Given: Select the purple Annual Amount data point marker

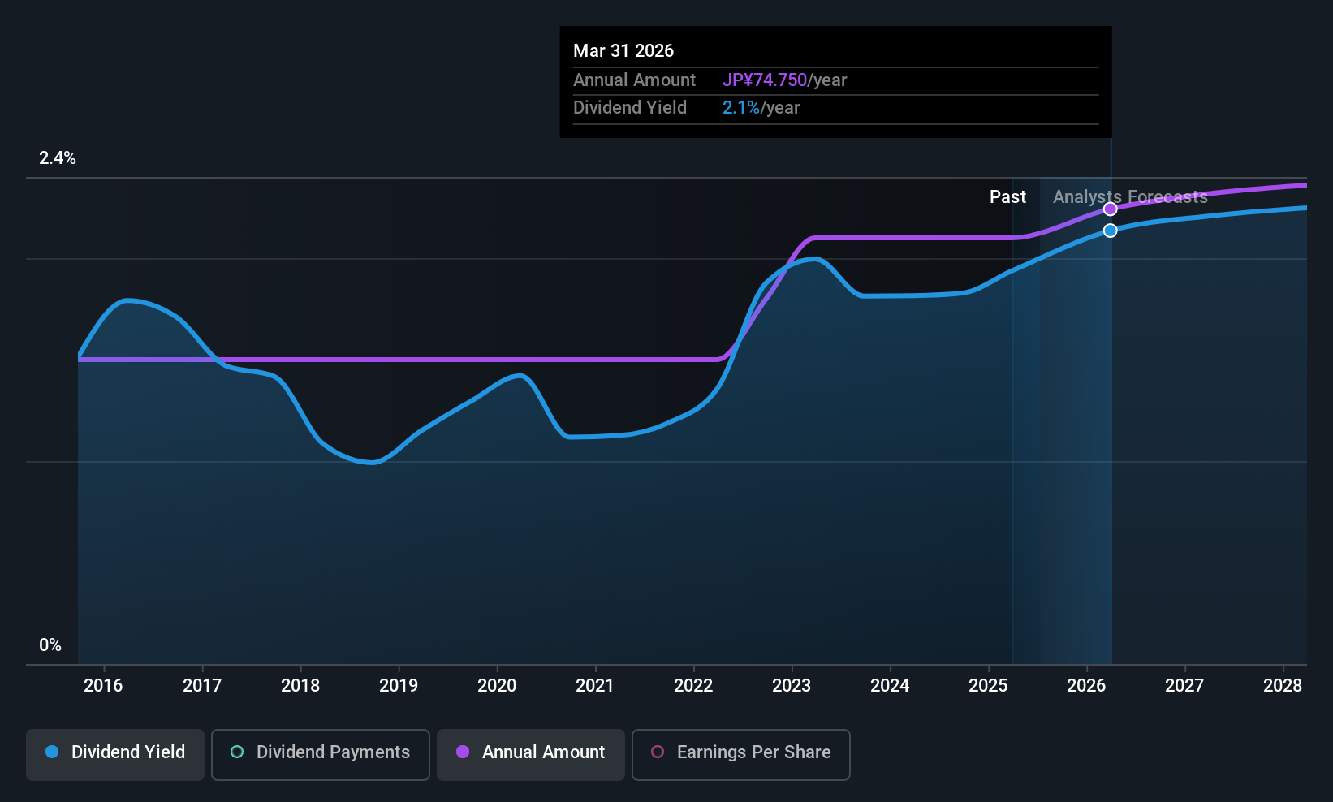Looking at the screenshot, I should [1111, 209].
